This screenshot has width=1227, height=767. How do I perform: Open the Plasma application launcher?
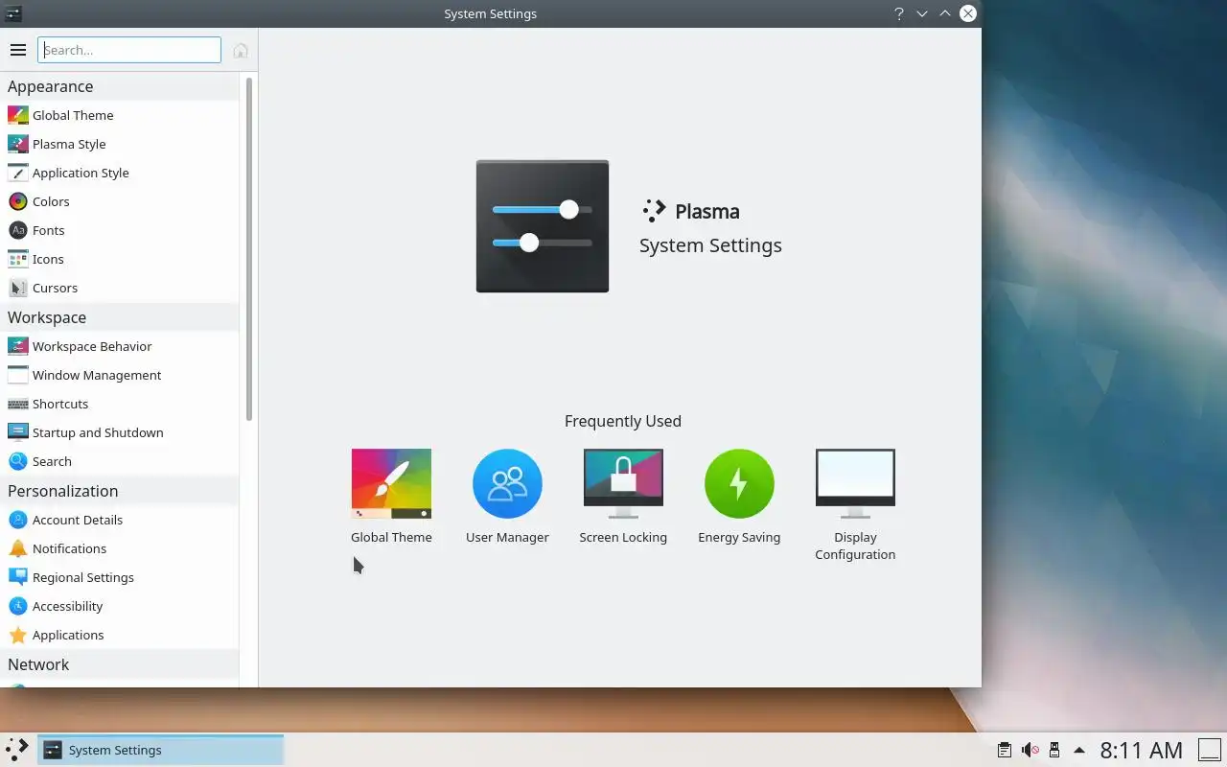pos(17,750)
